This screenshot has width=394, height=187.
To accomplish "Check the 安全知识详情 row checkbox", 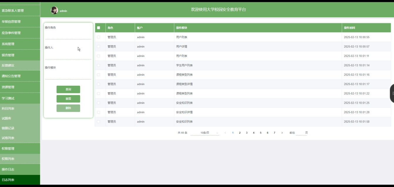I will click(98, 112).
